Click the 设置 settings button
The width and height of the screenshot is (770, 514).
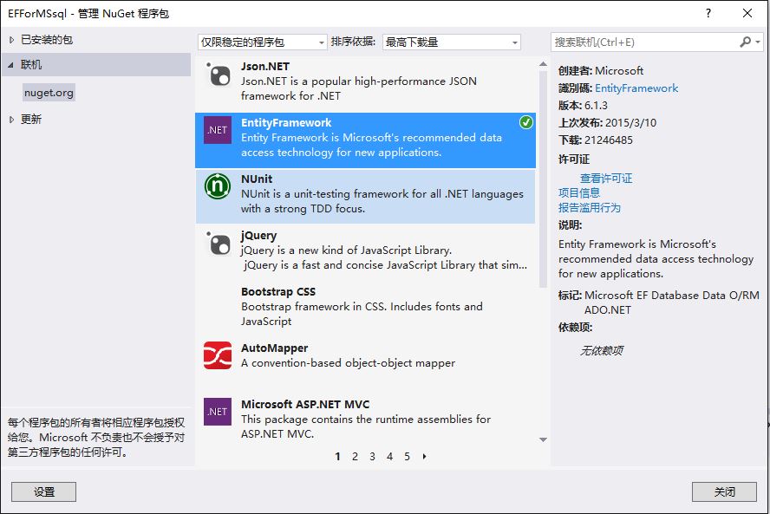tap(43, 492)
